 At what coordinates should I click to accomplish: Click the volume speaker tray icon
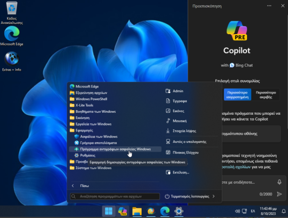pyautogui.click(x=237, y=211)
